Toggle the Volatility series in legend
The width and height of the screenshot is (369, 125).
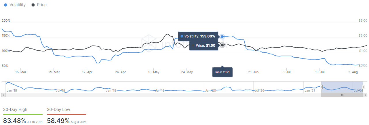click(15, 5)
